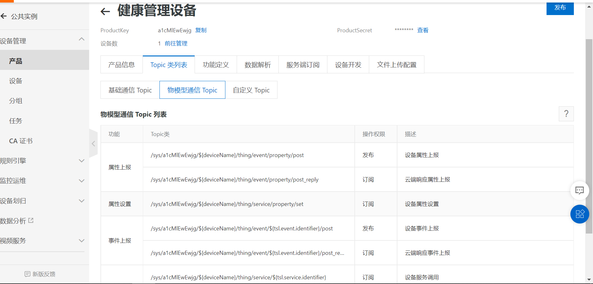593x284 pixels.
Task: Click the external link icon beside 数据分析
Action: coord(31,220)
